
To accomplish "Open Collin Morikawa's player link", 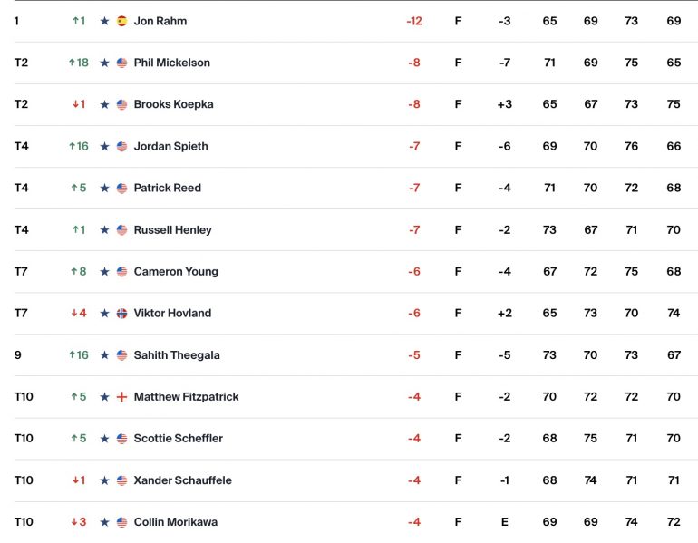I will pyautogui.click(x=175, y=522).
